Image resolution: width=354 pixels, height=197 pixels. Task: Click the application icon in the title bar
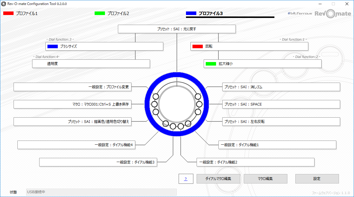tap(3, 4)
